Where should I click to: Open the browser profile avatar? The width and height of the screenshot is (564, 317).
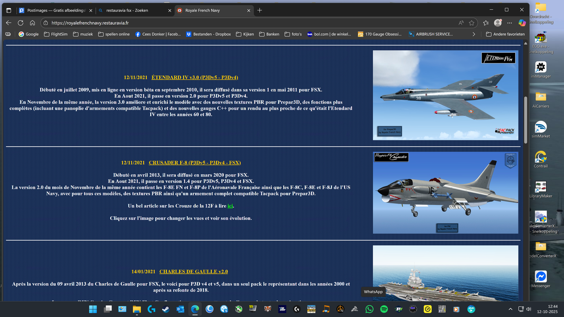(498, 22)
